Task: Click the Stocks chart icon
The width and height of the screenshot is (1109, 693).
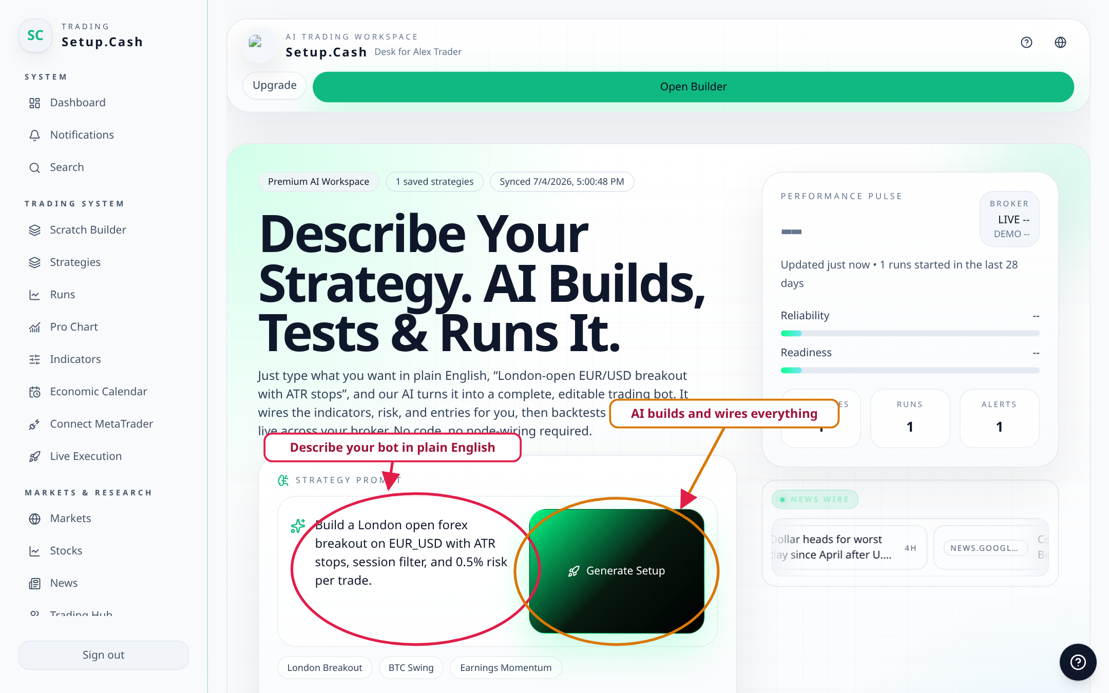Action: pos(34,551)
